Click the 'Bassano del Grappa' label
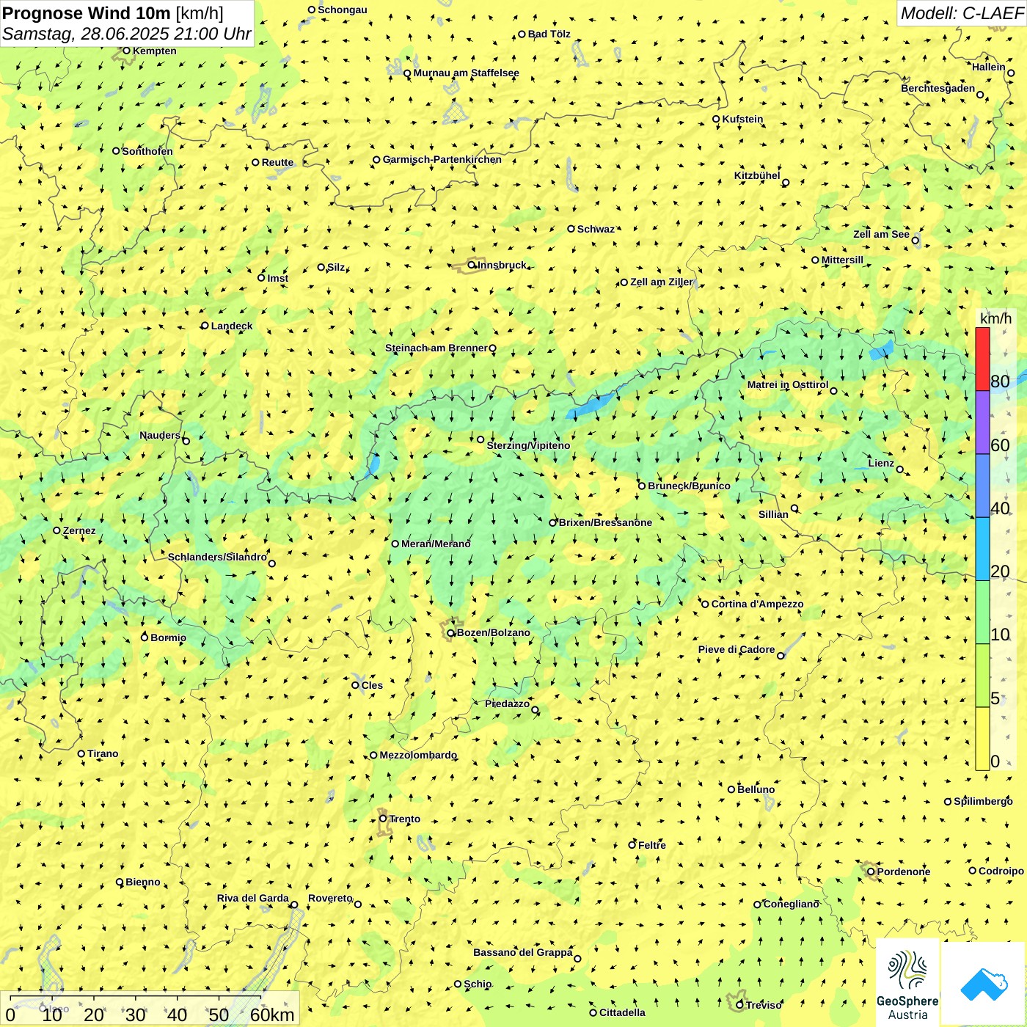1027x1027 pixels. (x=523, y=952)
